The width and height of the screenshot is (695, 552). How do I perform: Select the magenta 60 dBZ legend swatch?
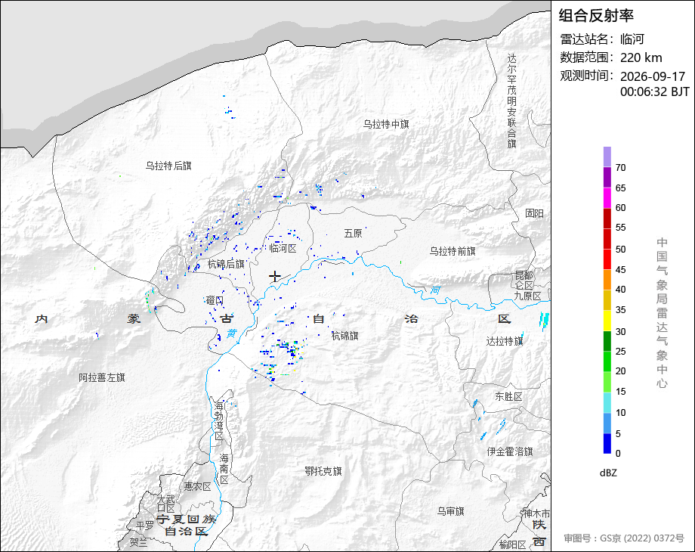pyautogui.click(x=607, y=197)
